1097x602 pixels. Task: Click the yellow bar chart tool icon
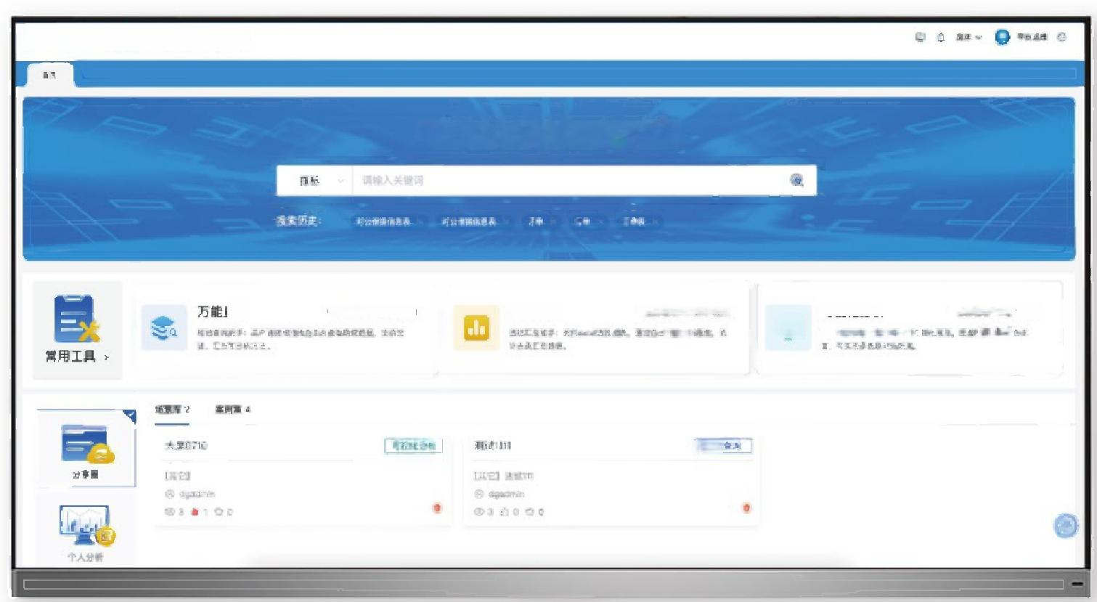(476, 329)
